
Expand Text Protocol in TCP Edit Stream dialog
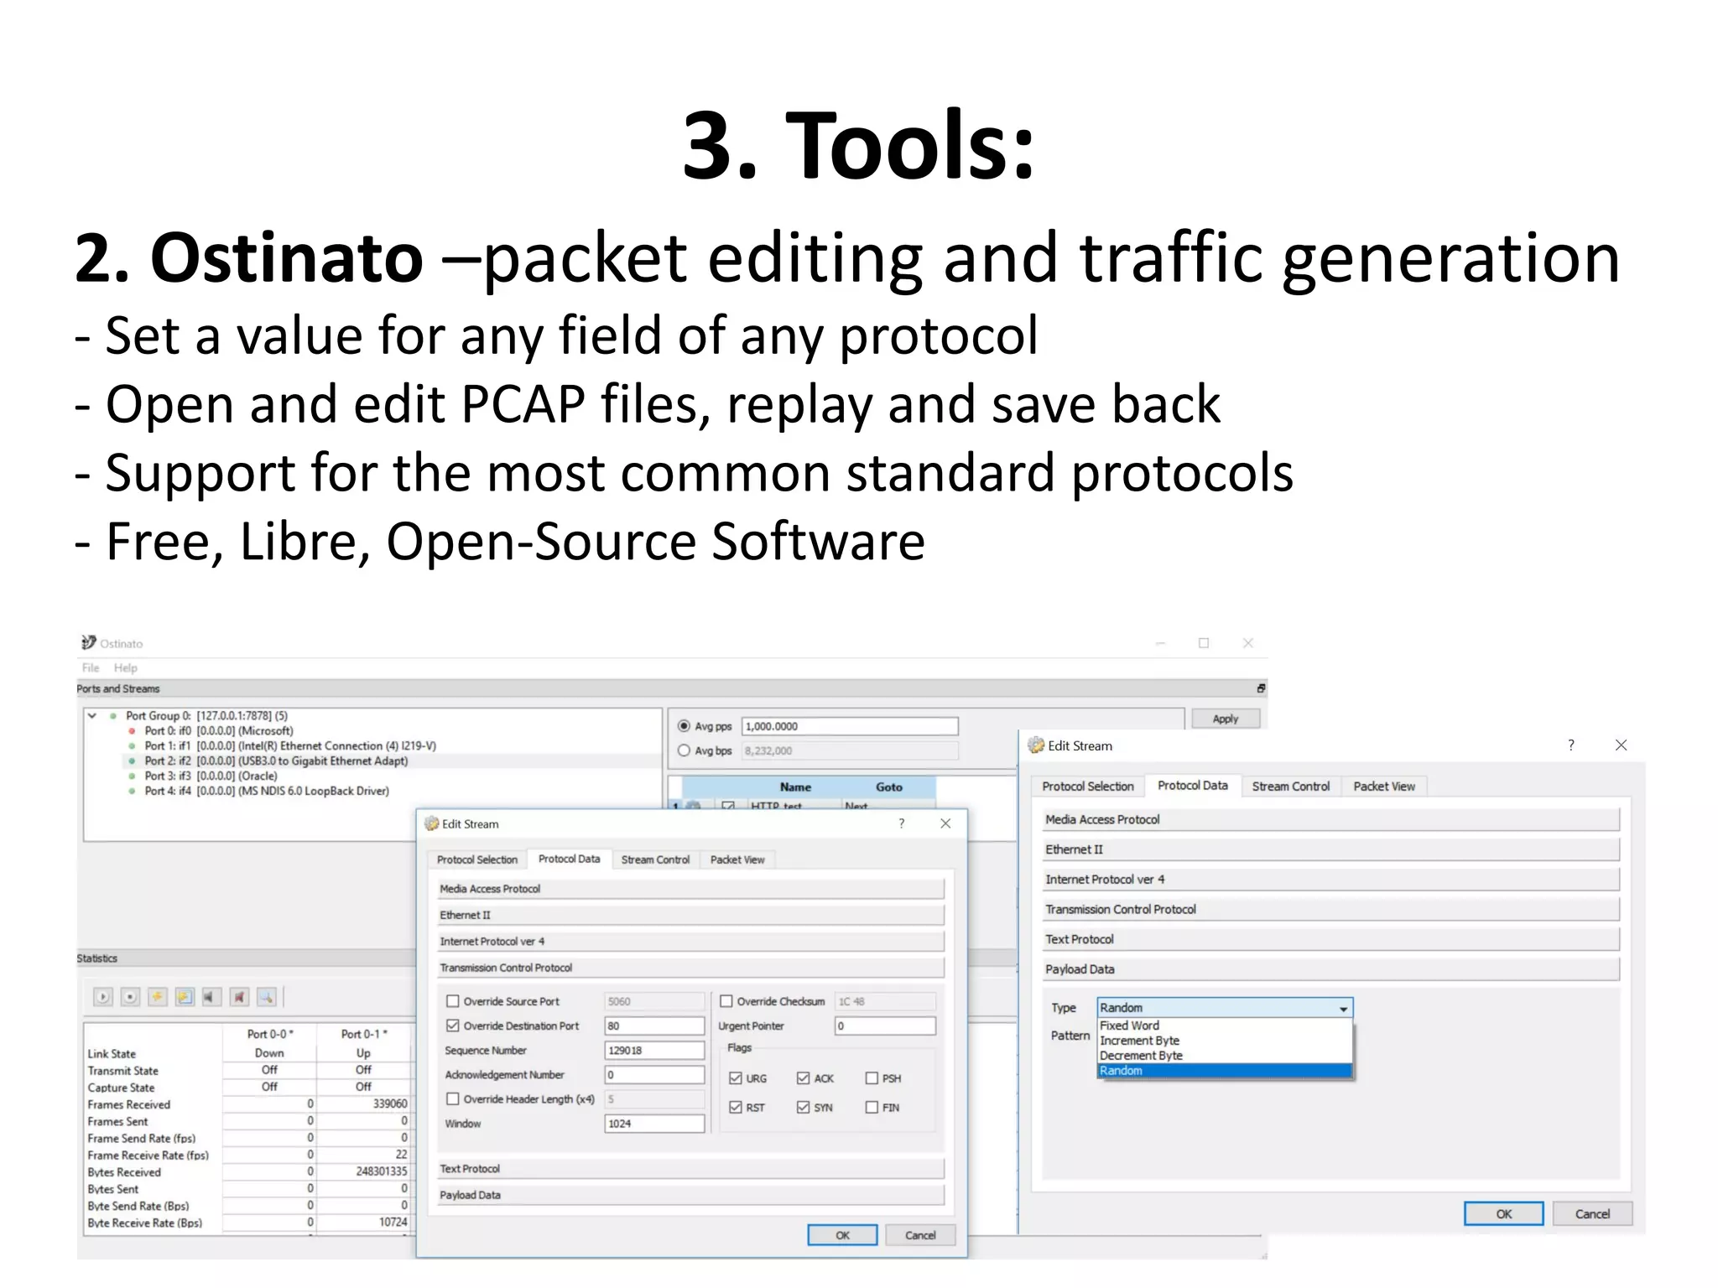(x=690, y=1169)
